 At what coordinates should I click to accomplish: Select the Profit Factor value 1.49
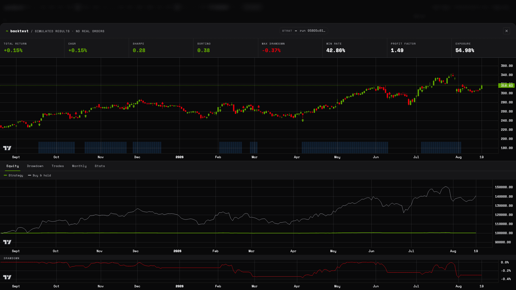[397, 50]
